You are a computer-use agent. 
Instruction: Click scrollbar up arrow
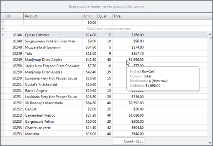pyautogui.click(x=210, y=34)
